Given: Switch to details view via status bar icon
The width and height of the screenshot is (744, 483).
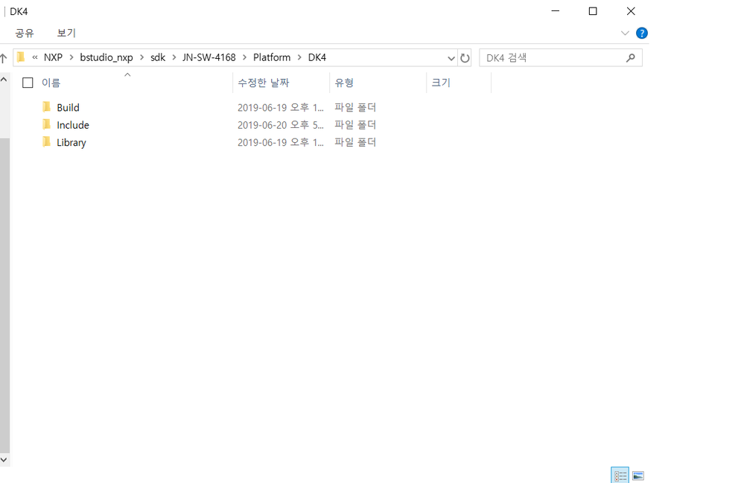Looking at the screenshot, I should (x=620, y=476).
